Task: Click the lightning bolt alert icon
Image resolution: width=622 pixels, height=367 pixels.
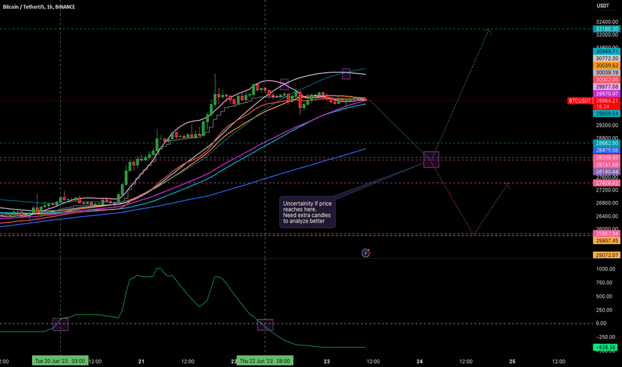Action: coord(366,253)
